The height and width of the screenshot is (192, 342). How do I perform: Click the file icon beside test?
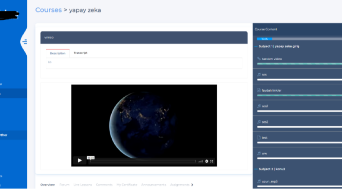pyautogui.click(x=259, y=137)
